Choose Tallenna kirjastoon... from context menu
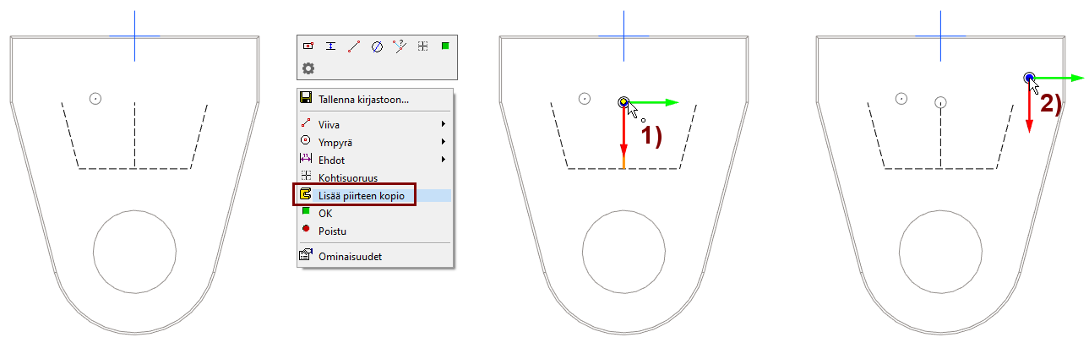The image size is (1089, 359). [x=375, y=99]
